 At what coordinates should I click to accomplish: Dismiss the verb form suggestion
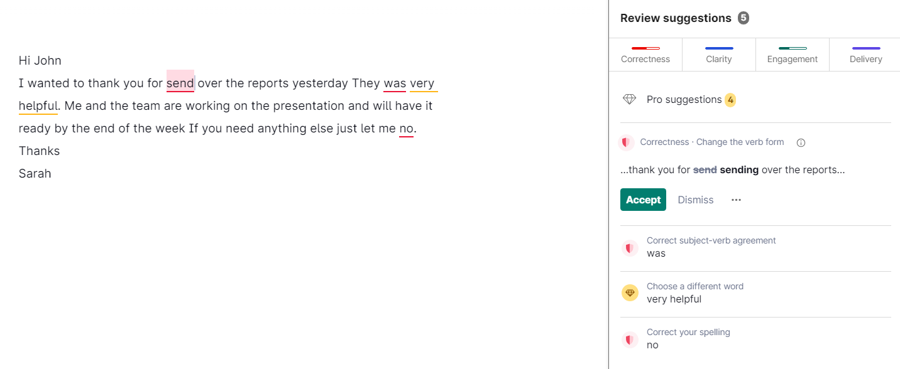point(696,200)
